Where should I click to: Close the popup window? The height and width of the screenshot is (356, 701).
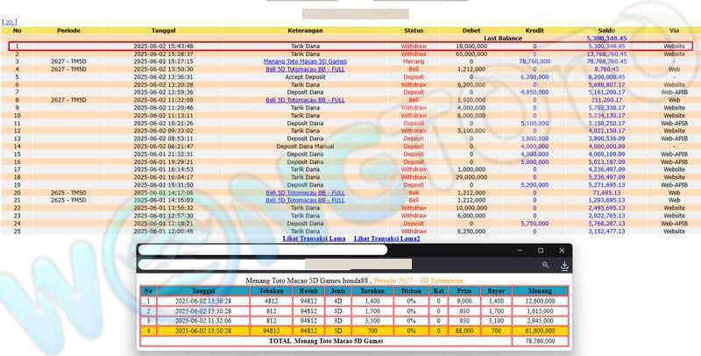(x=563, y=251)
